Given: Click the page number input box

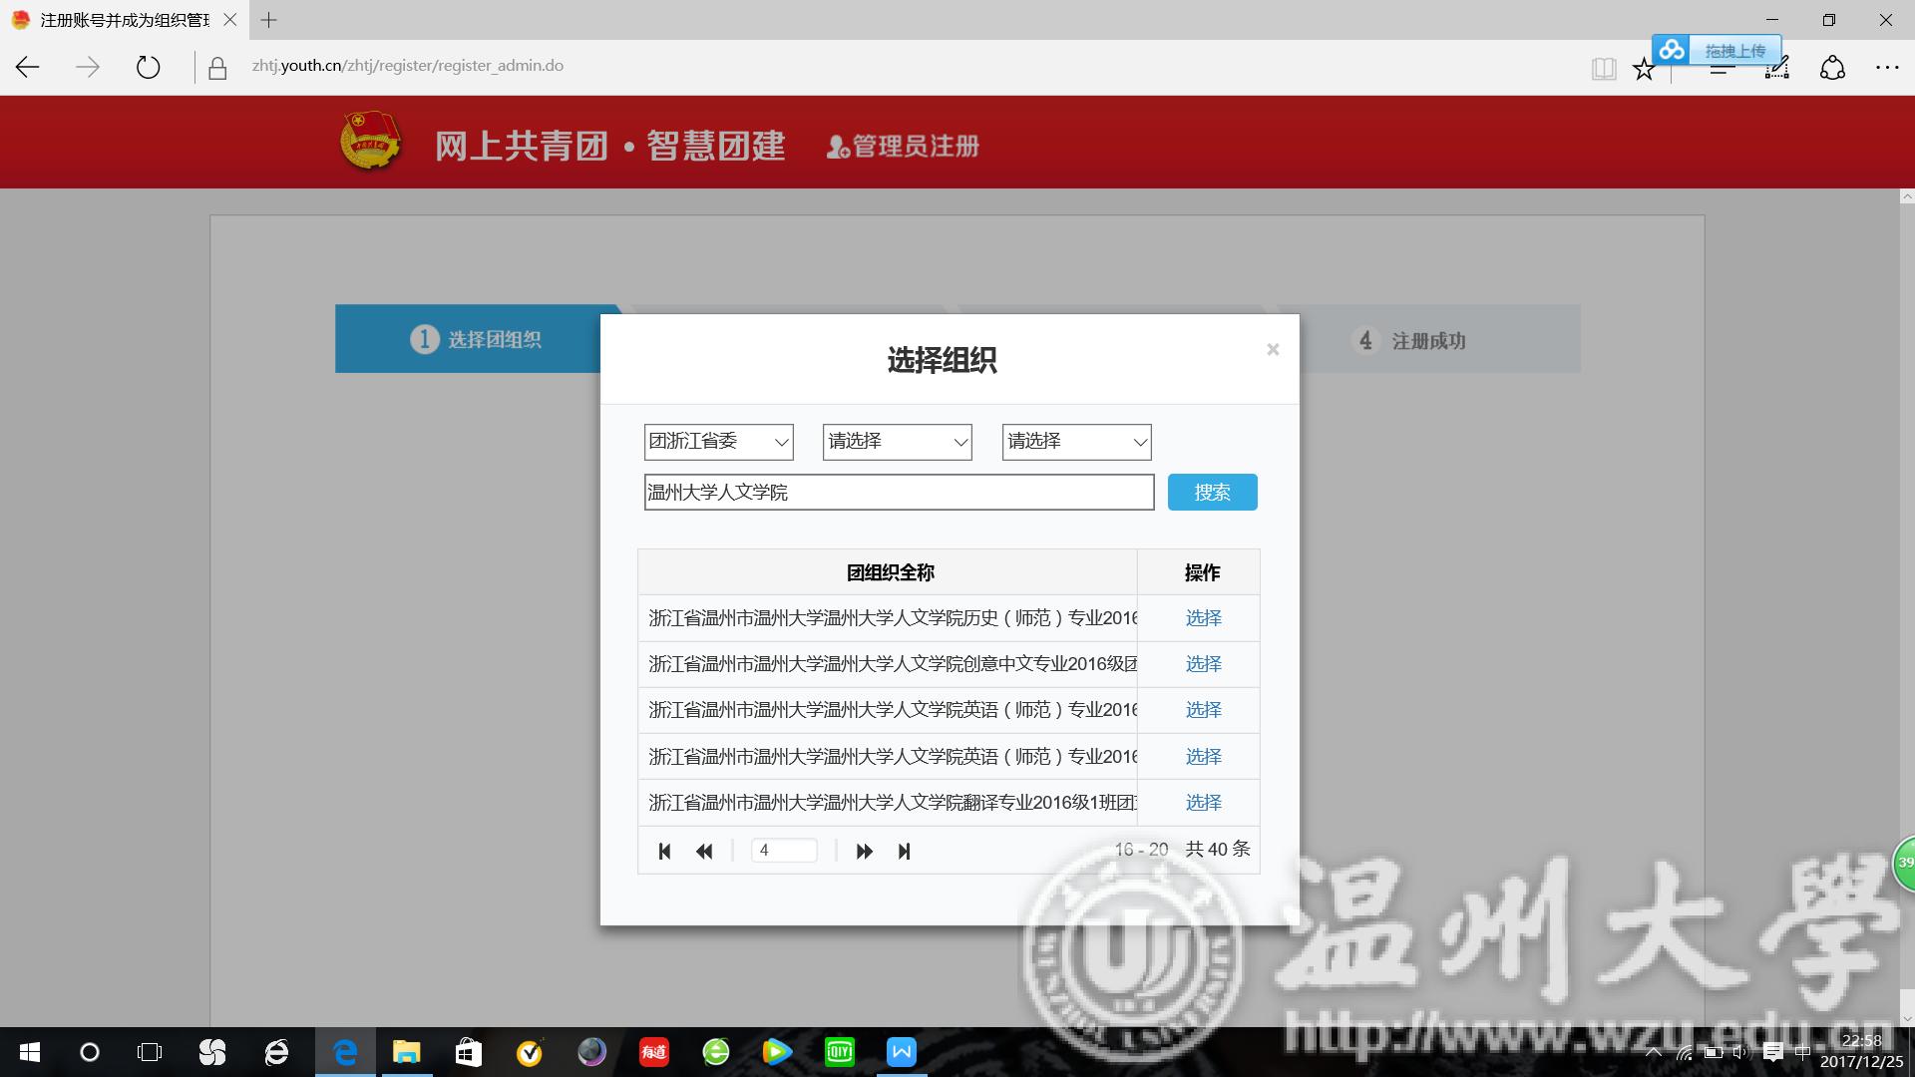Looking at the screenshot, I should click(784, 851).
